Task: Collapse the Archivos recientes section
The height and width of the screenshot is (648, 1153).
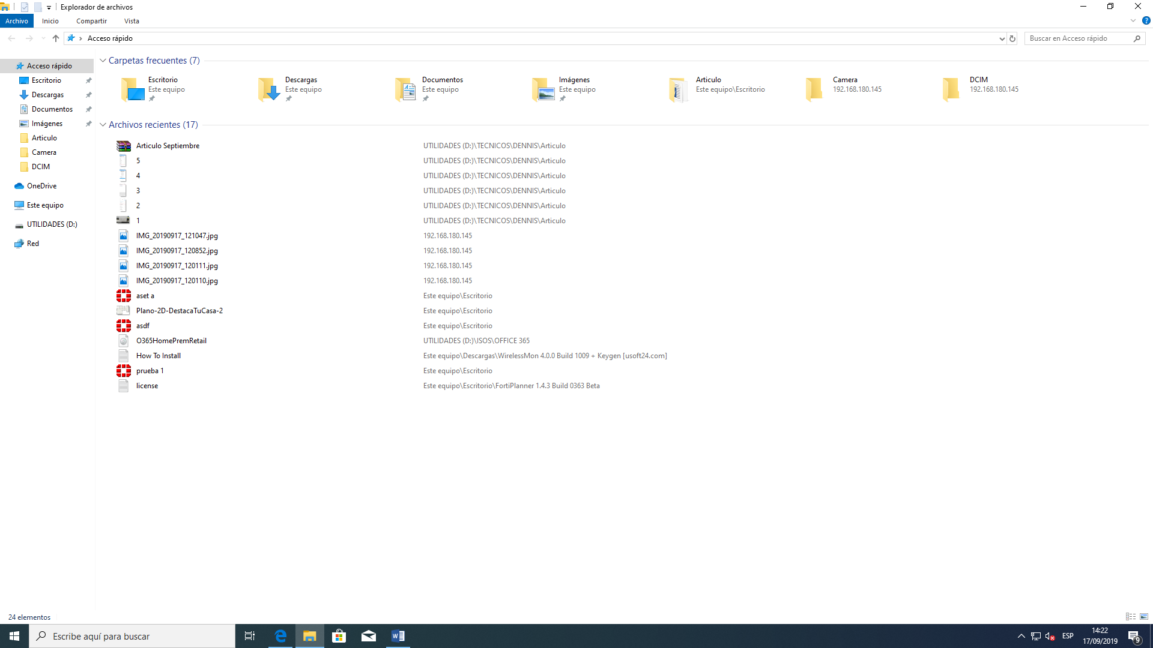Action: tap(103, 125)
